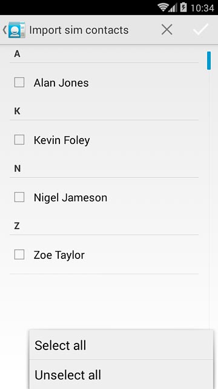Tap the Contacts app icon
This screenshot has width=218, height=389.
point(16,30)
